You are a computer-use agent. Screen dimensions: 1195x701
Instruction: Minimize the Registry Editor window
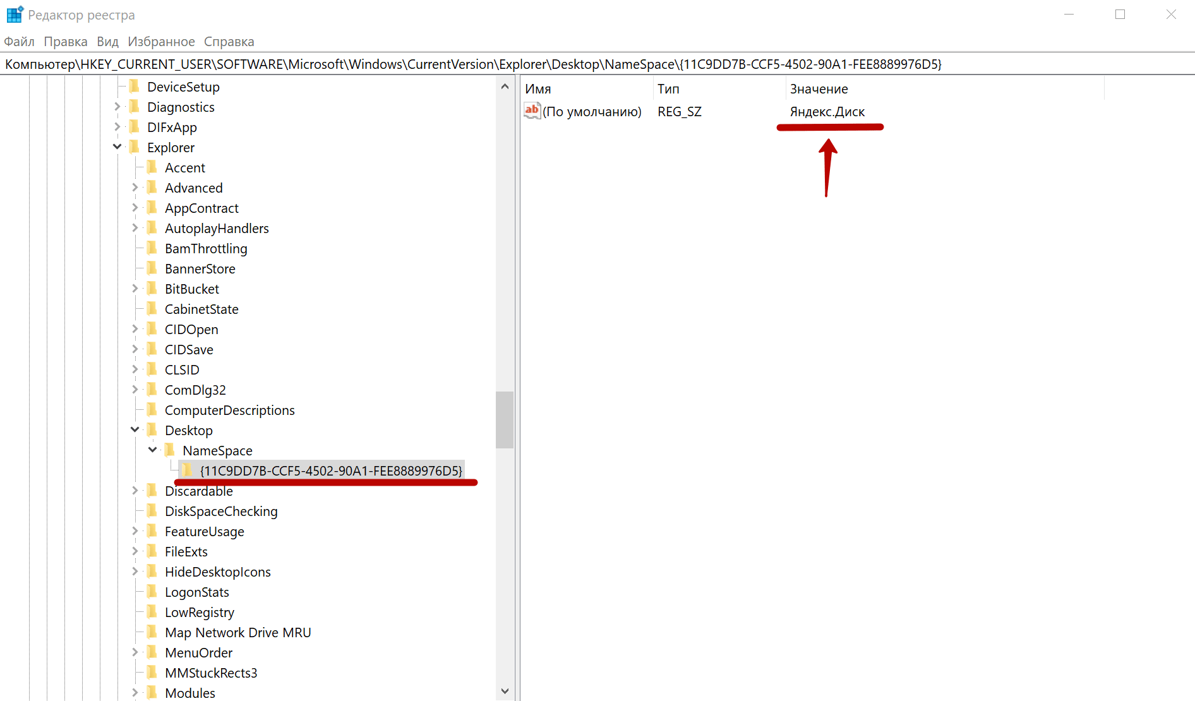tap(1069, 14)
